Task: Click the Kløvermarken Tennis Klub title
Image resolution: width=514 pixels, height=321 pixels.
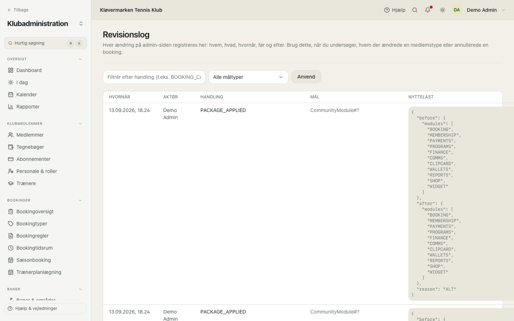Action: 131,10
